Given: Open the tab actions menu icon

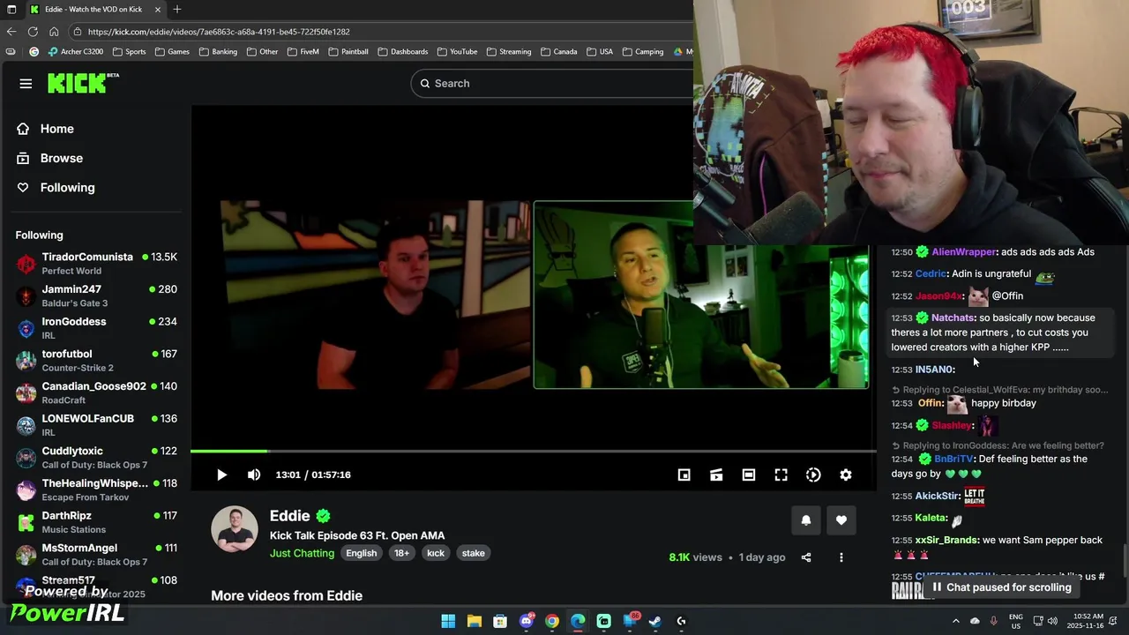Looking at the screenshot, I should tap(11, 9).
